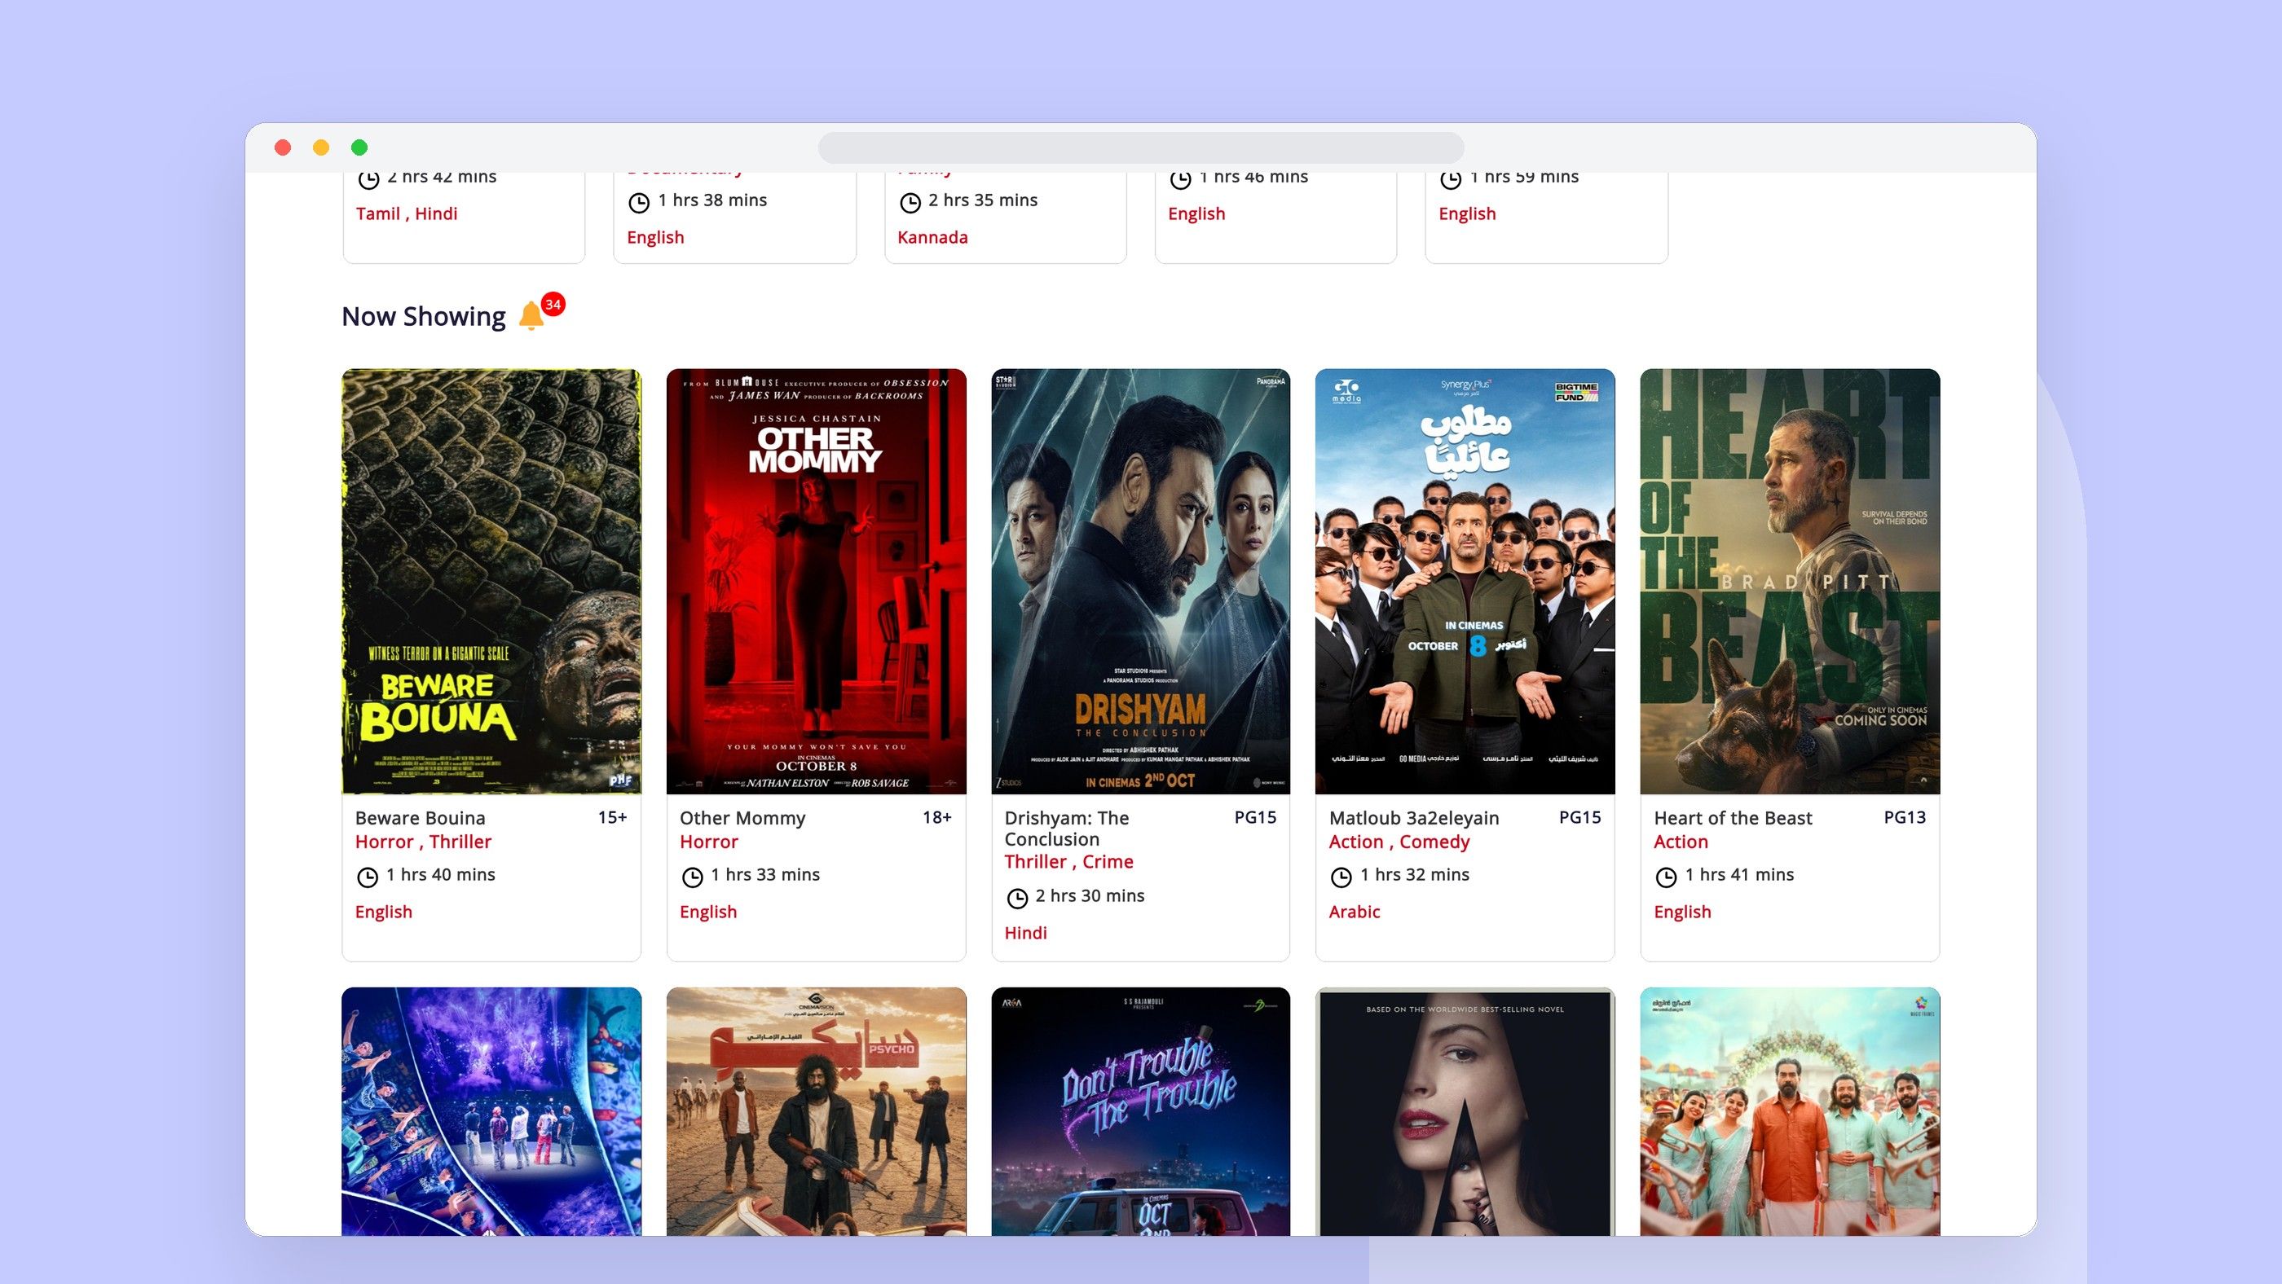The height and width of the screenshot is (1284, 2282).
Task: Open the best-selling novel movie poster
Action: pyautogui.click(x=1465, y=1111)
